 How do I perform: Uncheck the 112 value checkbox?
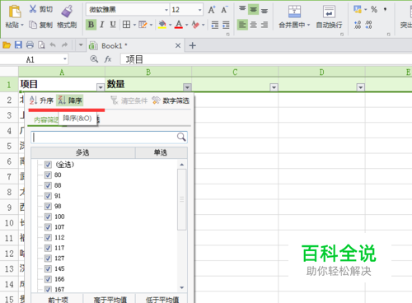(x=48, y=238)
